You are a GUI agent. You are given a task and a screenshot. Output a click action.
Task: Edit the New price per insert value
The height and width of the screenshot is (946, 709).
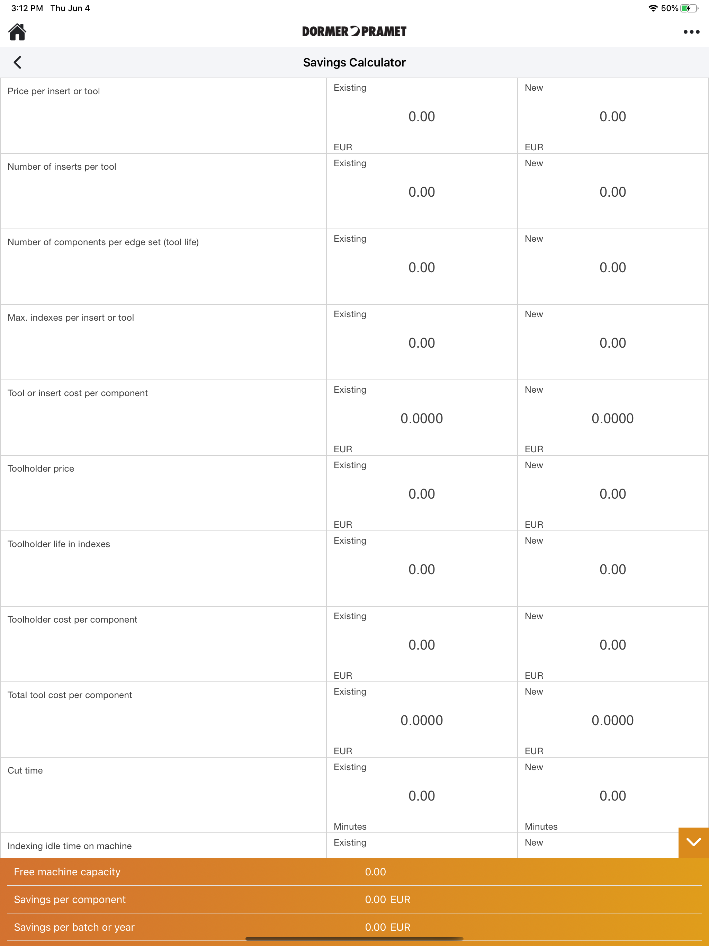click(612, 116)
